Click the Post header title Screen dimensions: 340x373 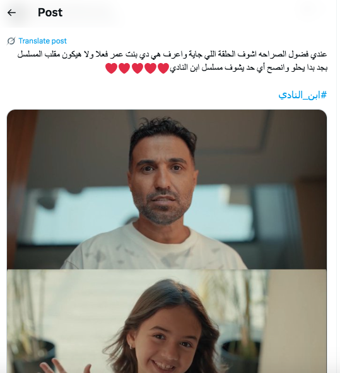tap(50, 13)
